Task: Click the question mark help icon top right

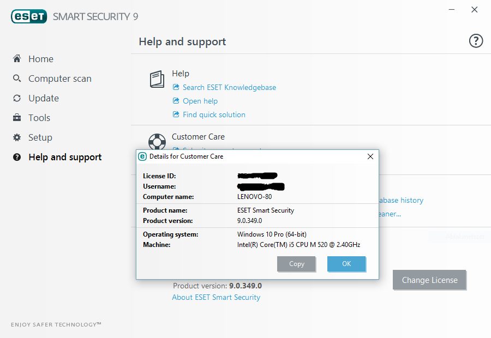Action: (476, 41)
